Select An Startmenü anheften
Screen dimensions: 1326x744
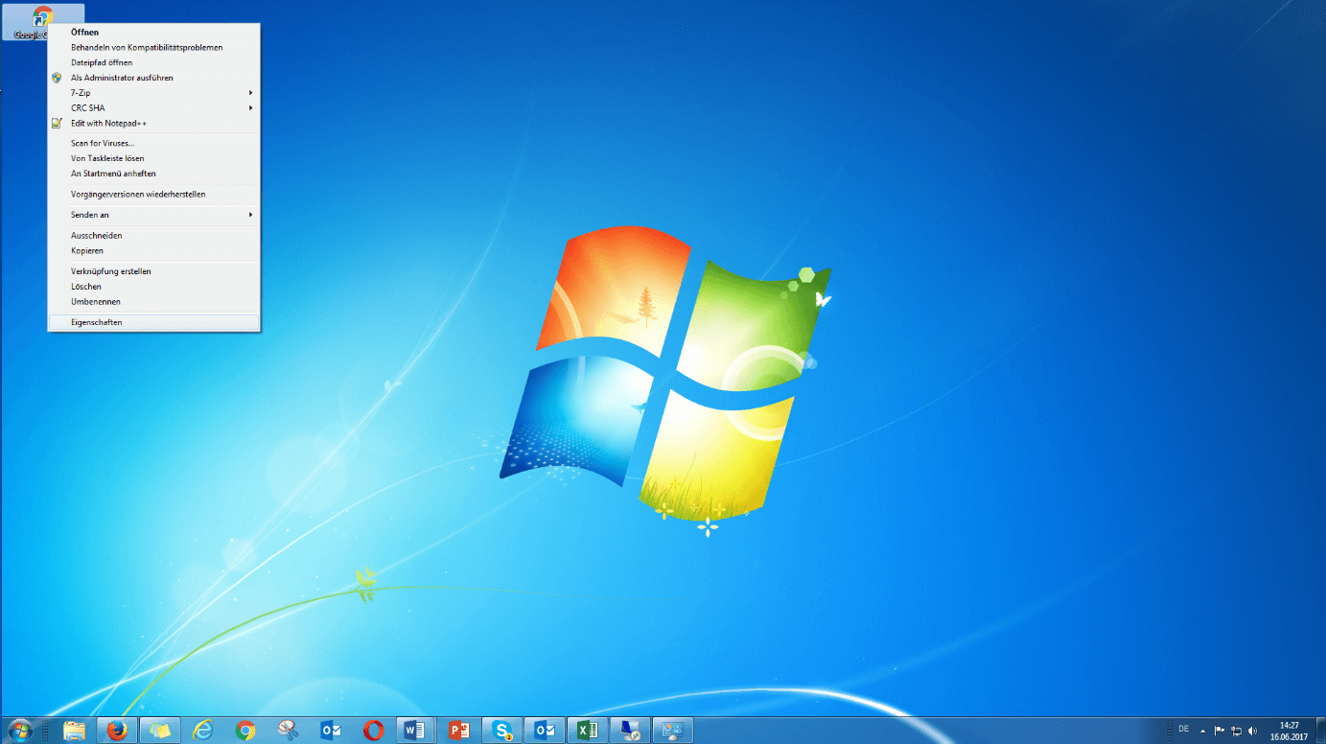153,174
